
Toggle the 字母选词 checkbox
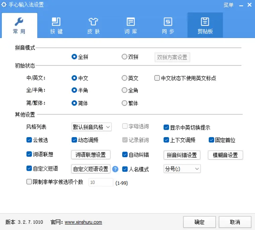[x=136, y=126]
